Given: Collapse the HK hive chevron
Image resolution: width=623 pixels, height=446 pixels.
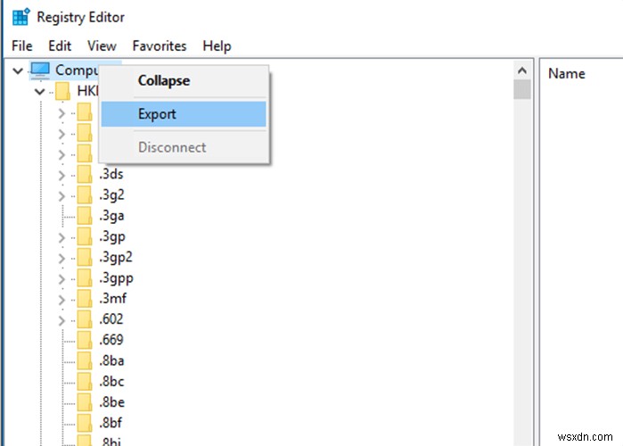Looking at the screenshot, I should pos(39,92).
